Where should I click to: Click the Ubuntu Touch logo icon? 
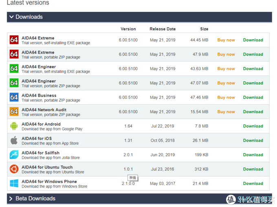(x=14, y=169)
